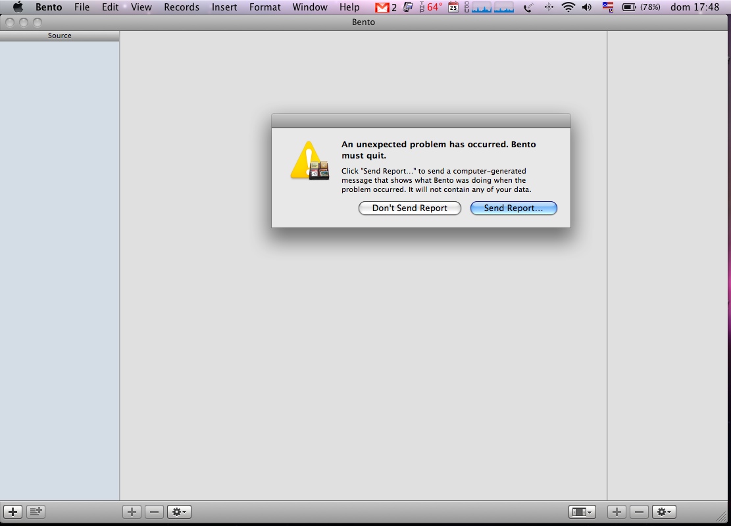Click the Bluetooth status icon
Image resolution: width=731 pixels, height=526 pixels.
[549, 7]
